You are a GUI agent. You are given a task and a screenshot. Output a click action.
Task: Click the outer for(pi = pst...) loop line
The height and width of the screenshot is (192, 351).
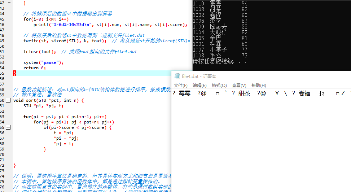click(65, 117)
